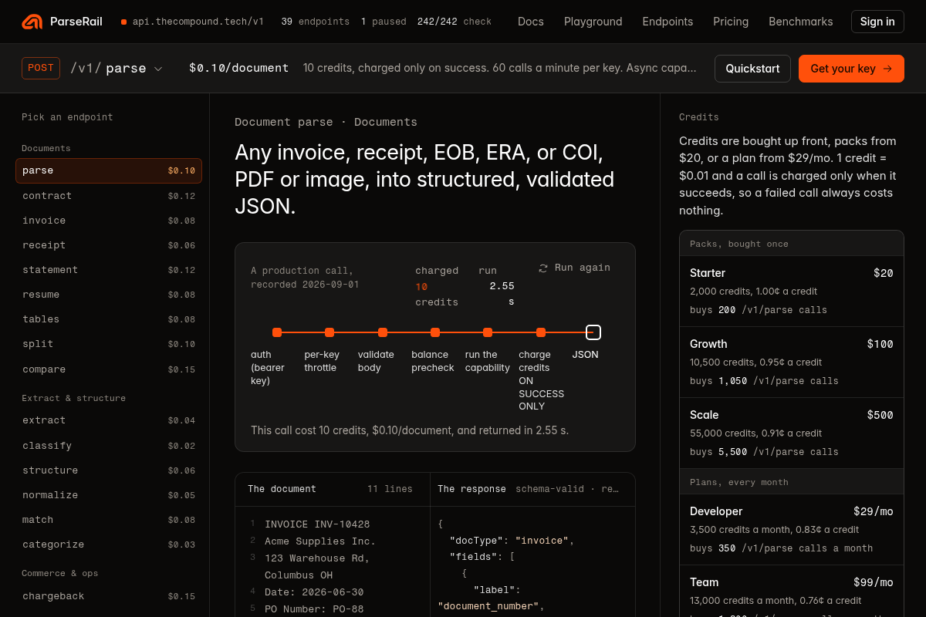Open the chargeback endpoint
The image size is (926, 617).
(109, 596)
